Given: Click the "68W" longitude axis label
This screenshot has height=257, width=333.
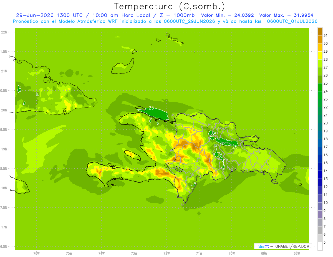Looking at the screenshot, I should 297,253.
